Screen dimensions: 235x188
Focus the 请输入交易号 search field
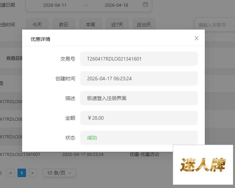pyautogui.click(x=214, y=25)
